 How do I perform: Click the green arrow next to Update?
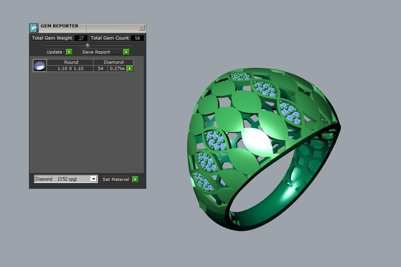pyautogui.click(x=69, y=52)
